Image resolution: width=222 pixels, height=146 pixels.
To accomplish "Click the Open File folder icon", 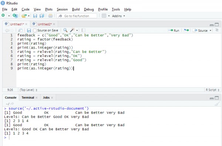I will pyautogui.click(x=24, y=16).
